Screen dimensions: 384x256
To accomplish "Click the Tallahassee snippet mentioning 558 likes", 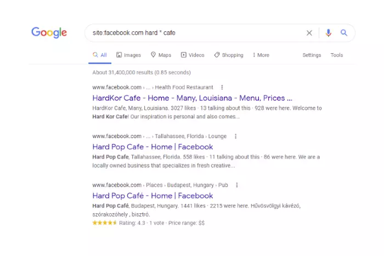I will tap(206, 161).
